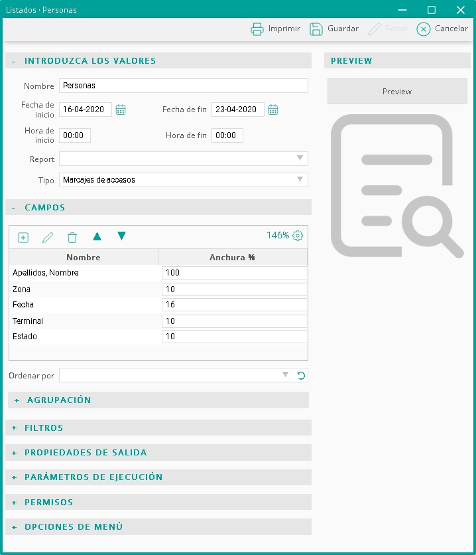This screenshot has height=555, width=476.
Task: Click the Hora de inicio time field
Action: coord(74,135)
